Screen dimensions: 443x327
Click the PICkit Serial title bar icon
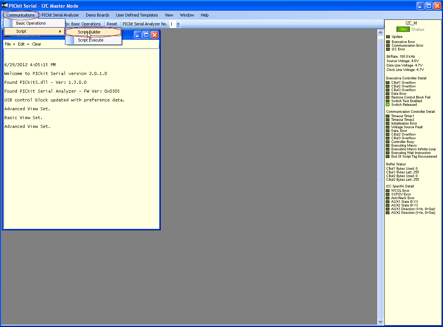(5, 6)
